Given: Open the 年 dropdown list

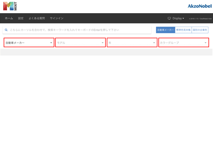Looking at the screenshot, I should coord(132,43).
